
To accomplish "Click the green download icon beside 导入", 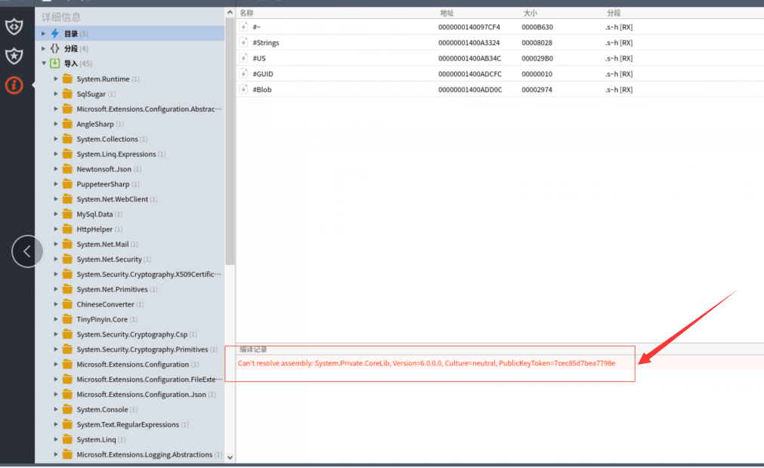I will 54,63.
